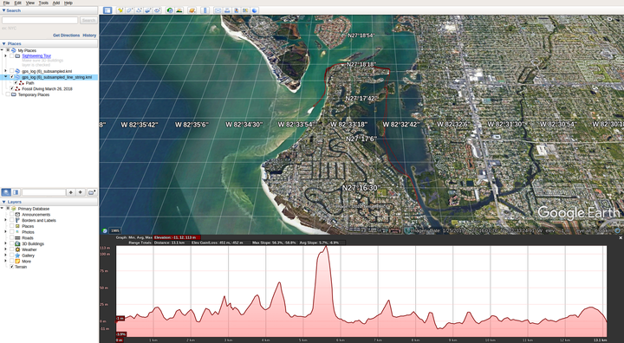Click the Get Directions link

pos(66,35)
